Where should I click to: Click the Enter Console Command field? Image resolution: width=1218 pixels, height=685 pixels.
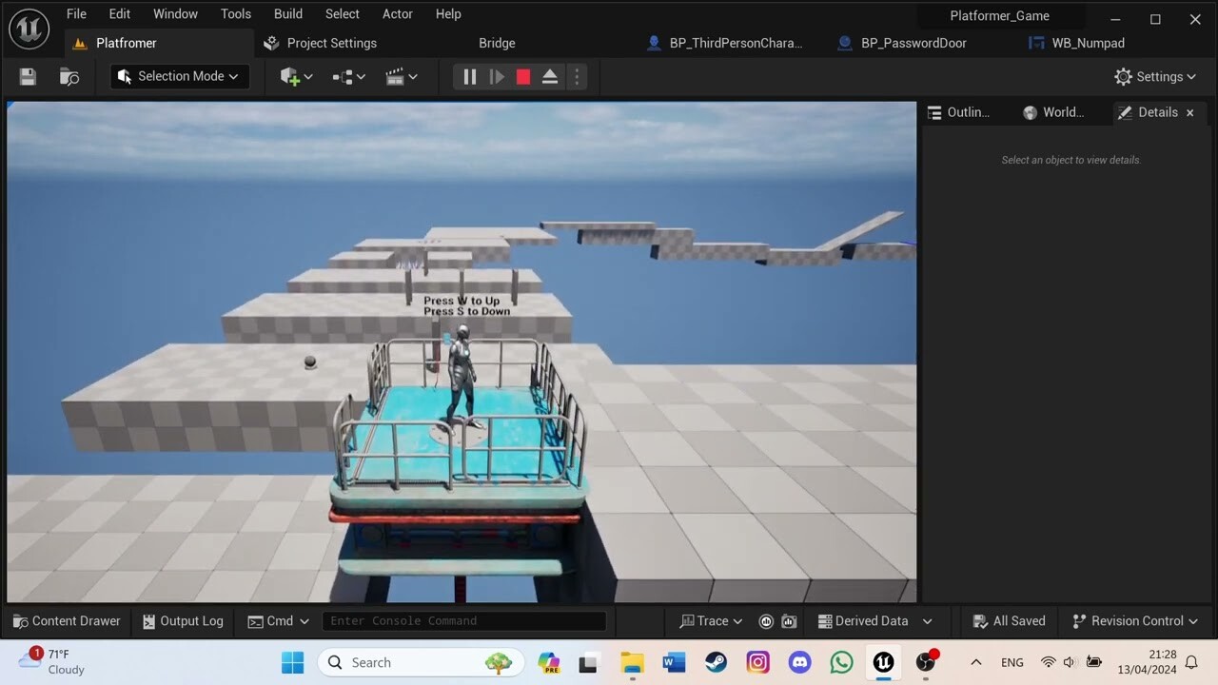[x=463, y=620]
